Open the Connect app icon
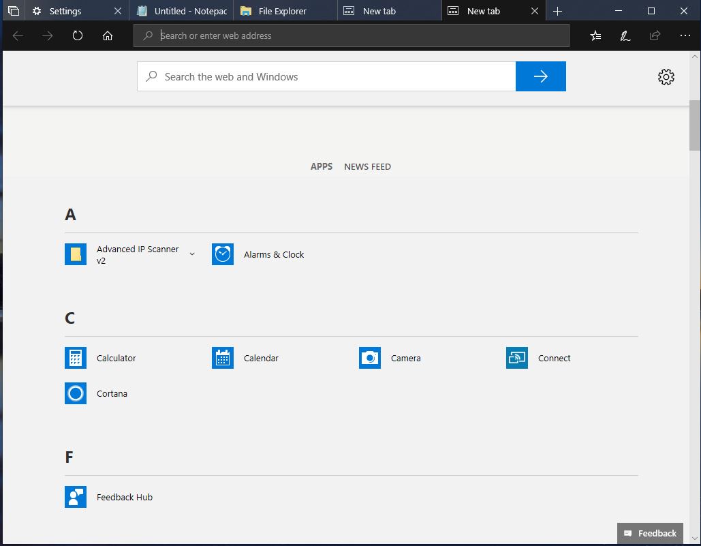The height and width of the screenshot is (546, 701). 517,358
